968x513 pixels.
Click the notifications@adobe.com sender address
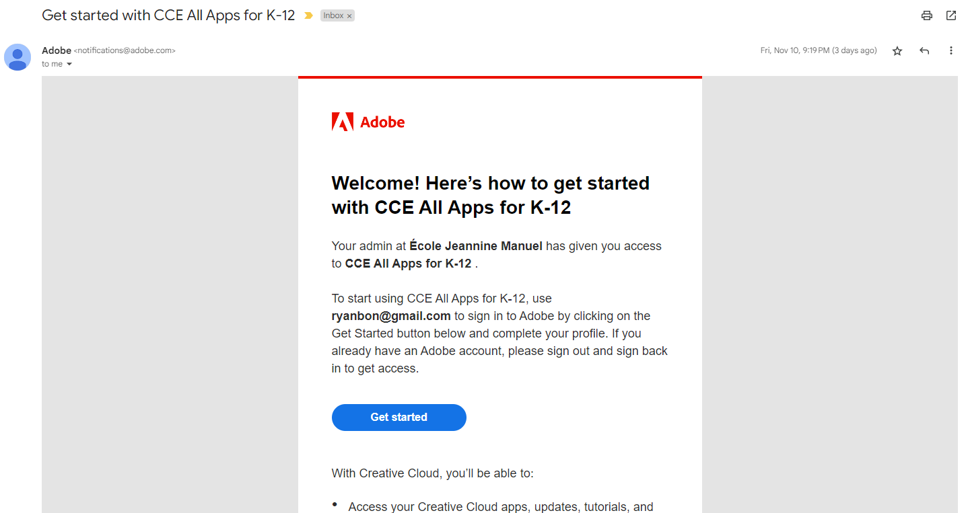click(125, 50)
